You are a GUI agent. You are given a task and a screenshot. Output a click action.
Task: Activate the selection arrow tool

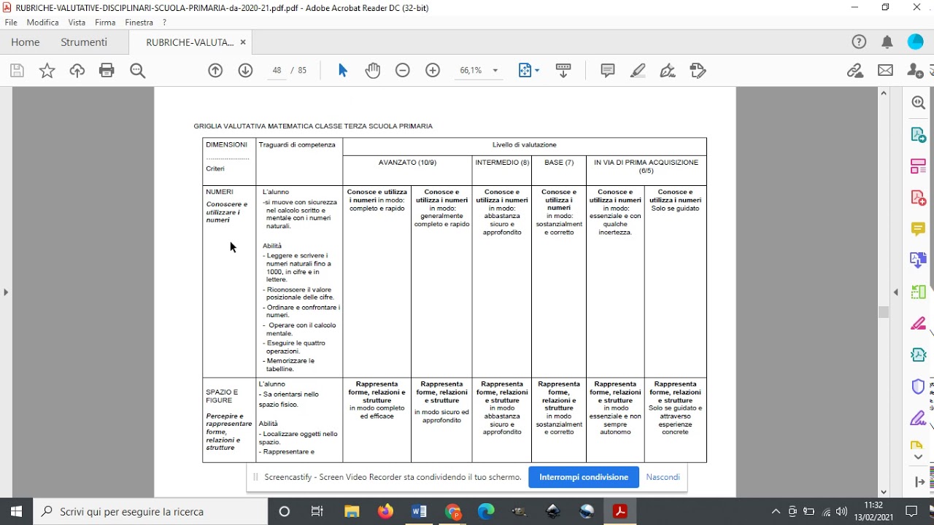coord(343,71)
